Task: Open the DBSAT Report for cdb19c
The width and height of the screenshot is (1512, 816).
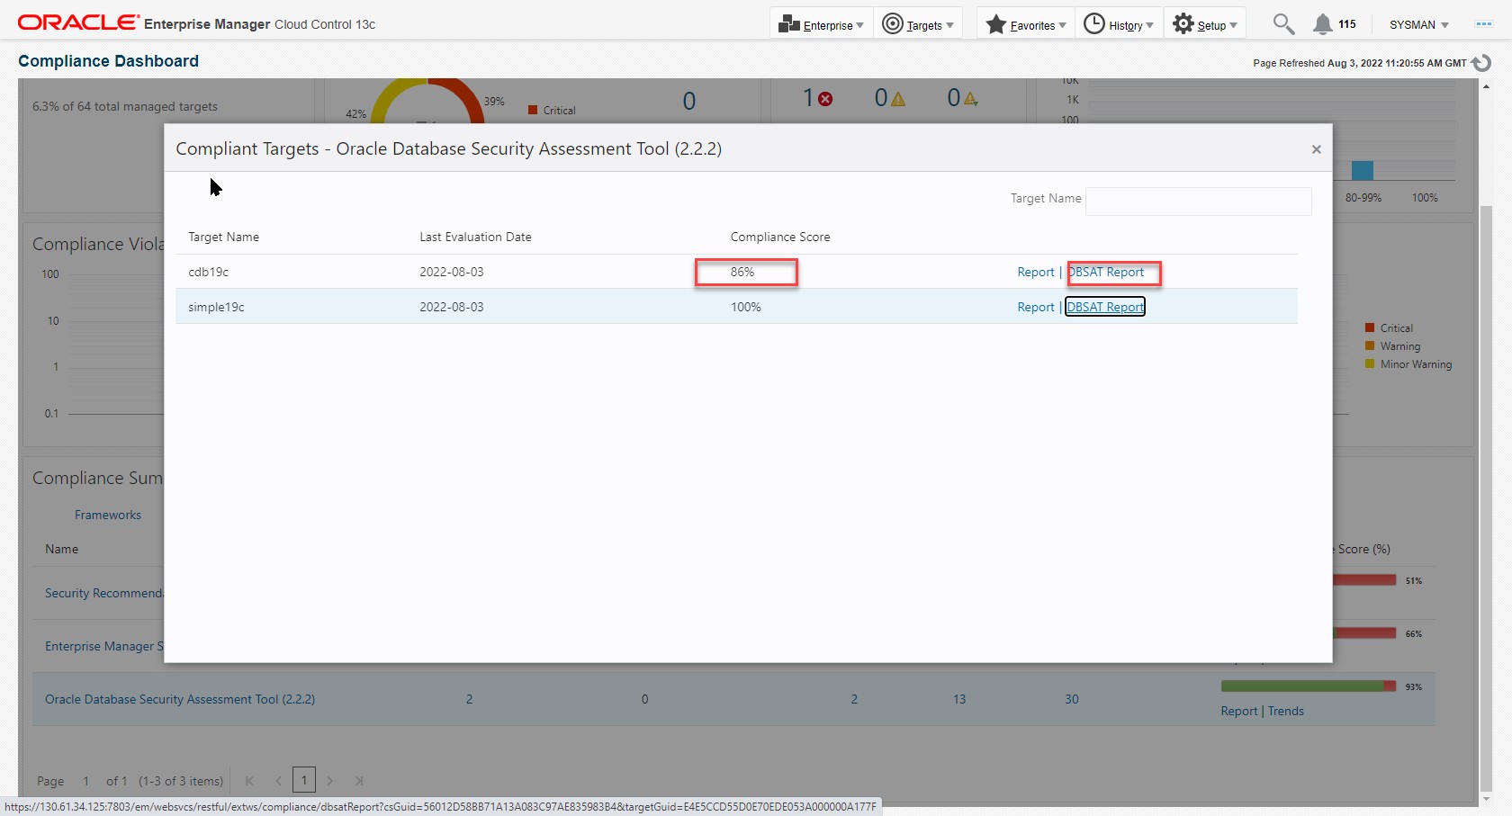Action: click(x=1106, y=272)
